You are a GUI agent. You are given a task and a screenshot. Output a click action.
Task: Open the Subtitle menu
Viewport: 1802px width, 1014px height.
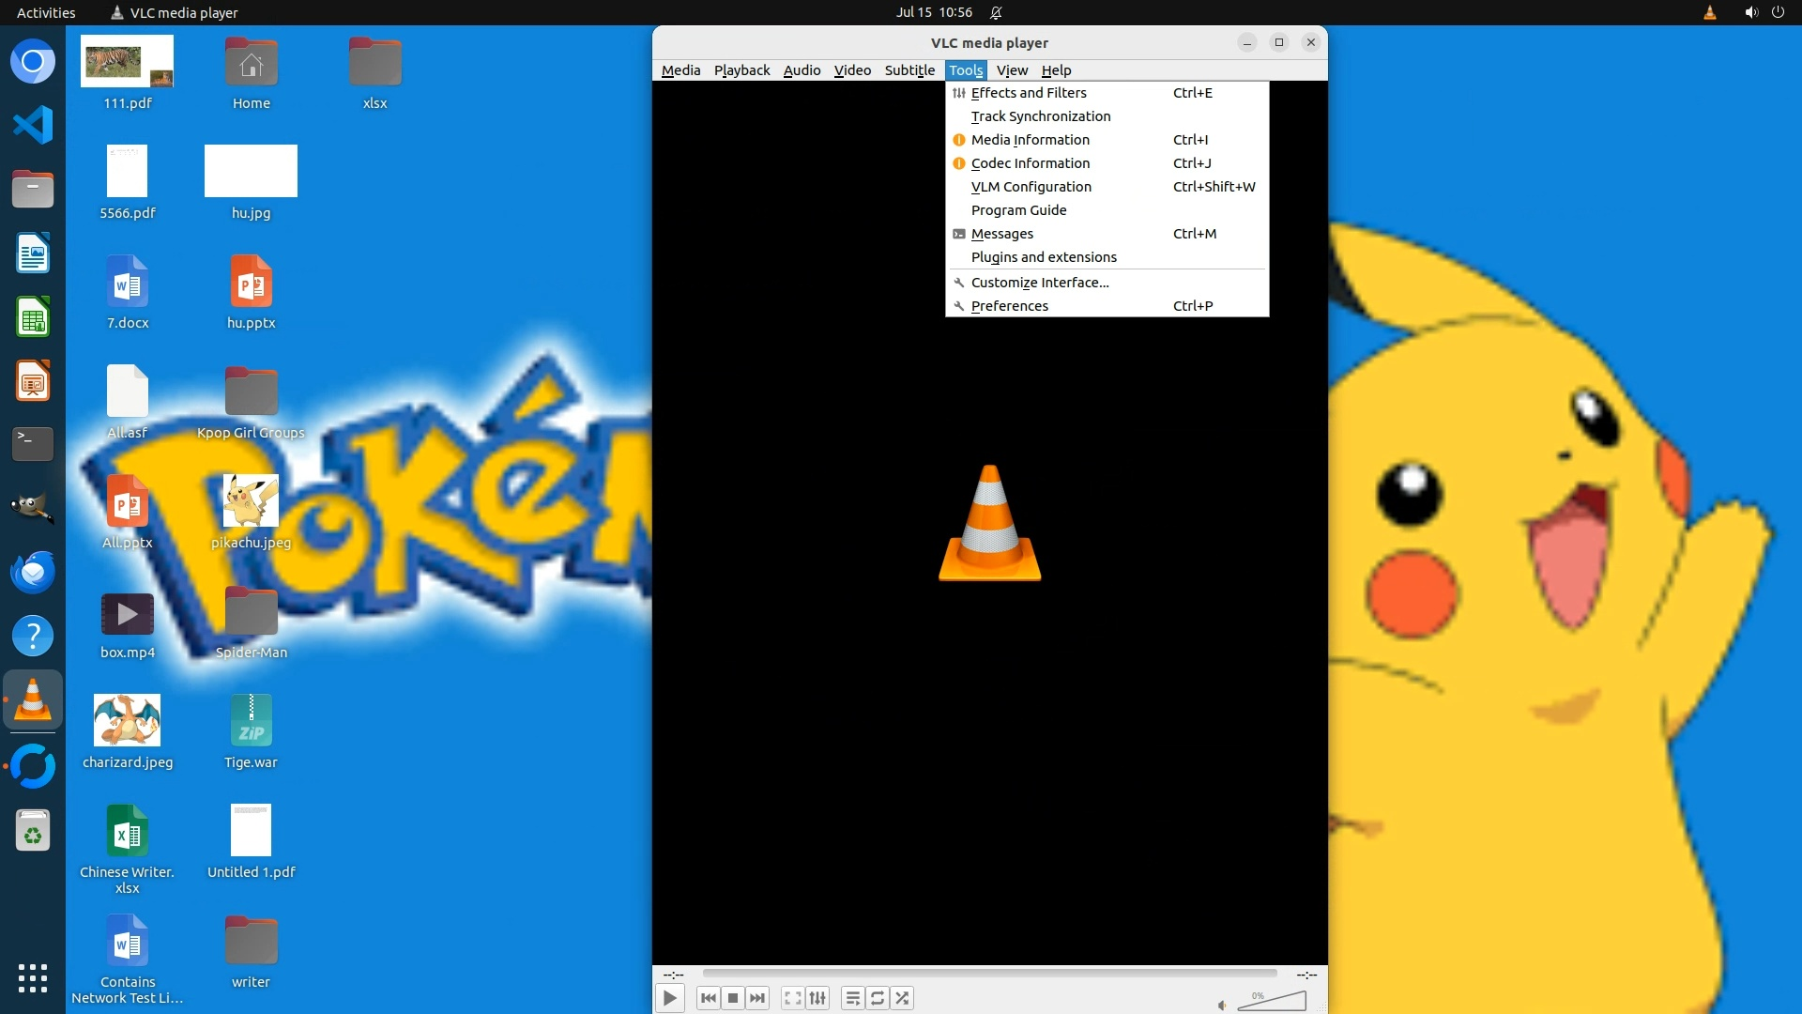[909, 70]
